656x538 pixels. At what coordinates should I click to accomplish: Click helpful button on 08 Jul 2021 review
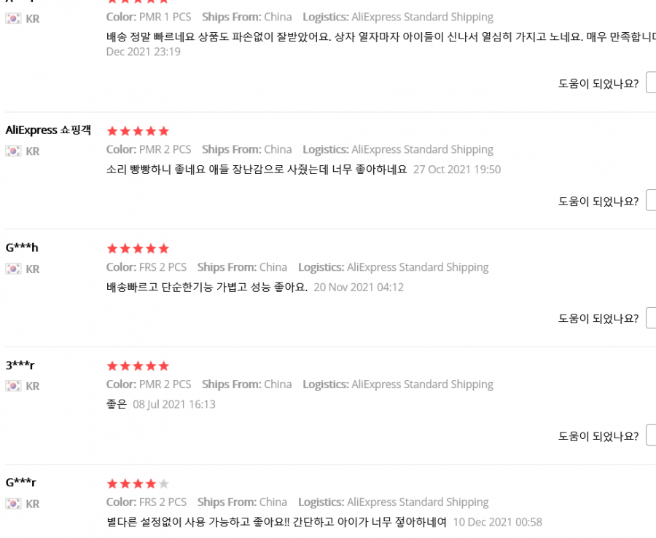652,435
